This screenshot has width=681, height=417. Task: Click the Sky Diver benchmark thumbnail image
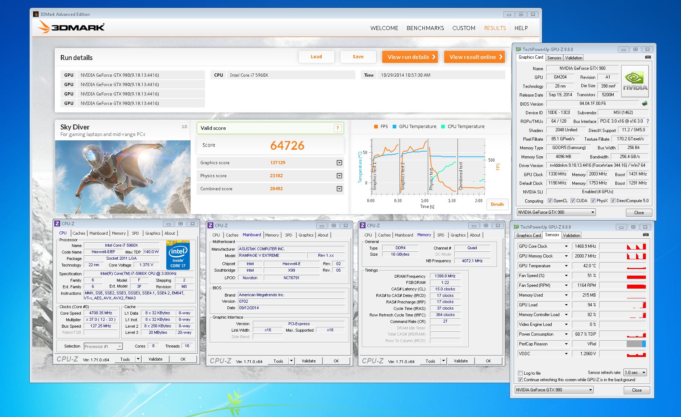tap(123, 177)
